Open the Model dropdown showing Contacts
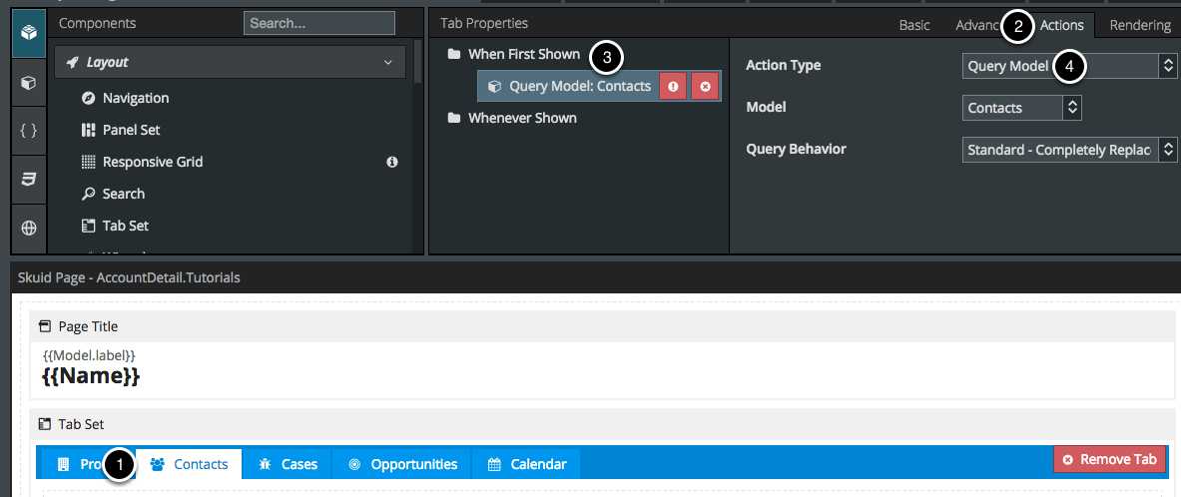The width and height of the screenshot is (1181, 497). point(1022,108)
